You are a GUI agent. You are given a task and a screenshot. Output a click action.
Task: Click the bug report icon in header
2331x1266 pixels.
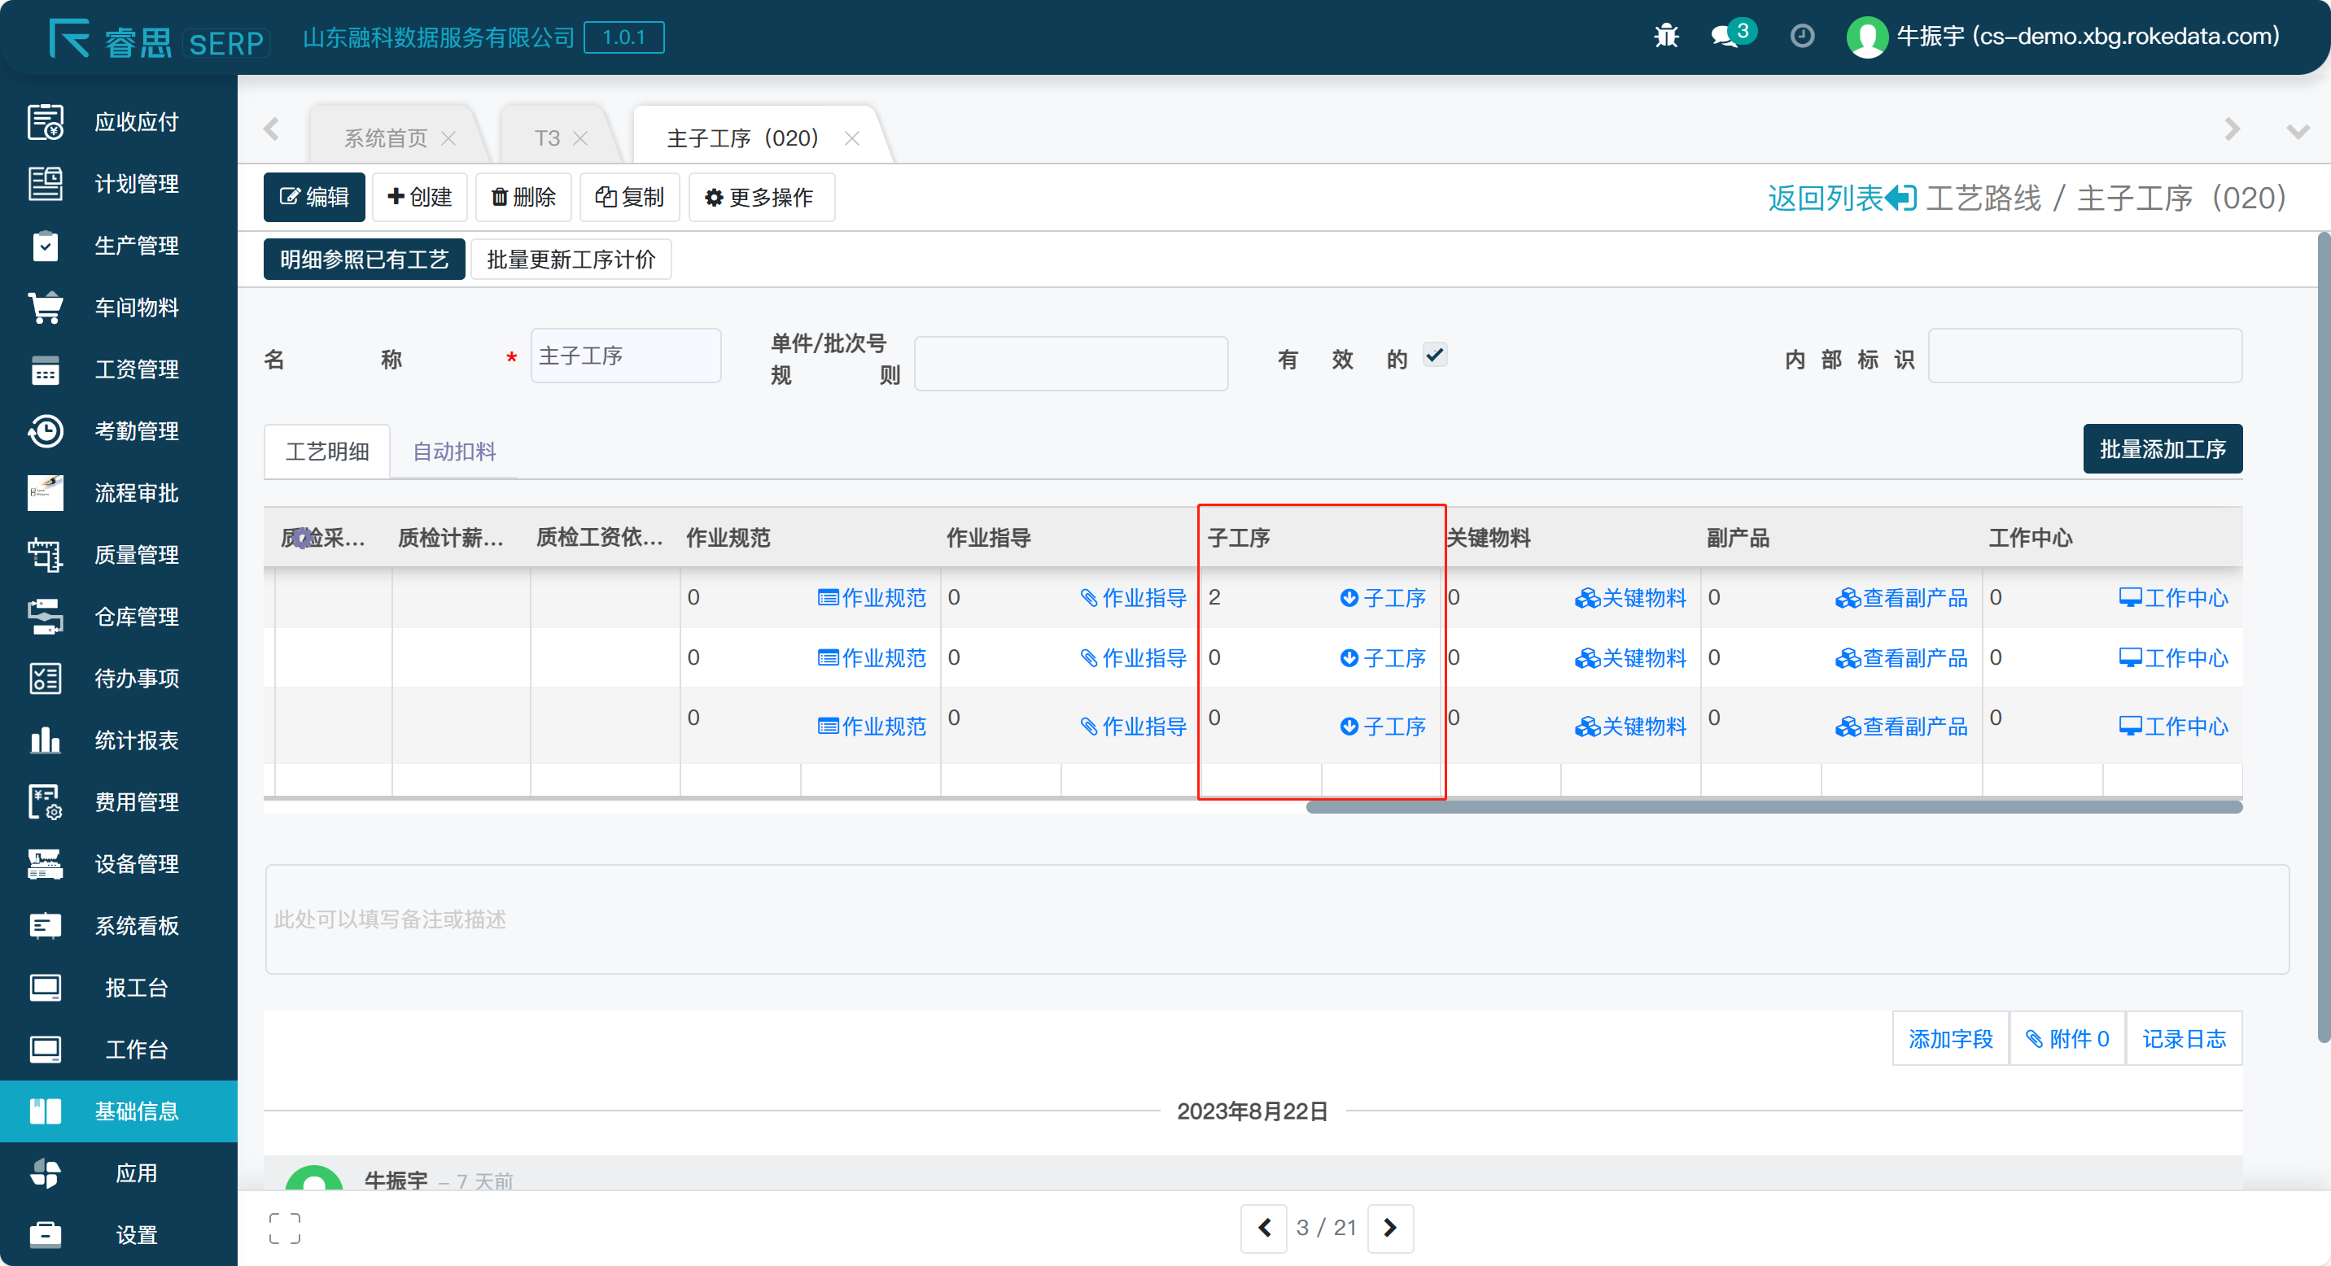point(1666,36)
